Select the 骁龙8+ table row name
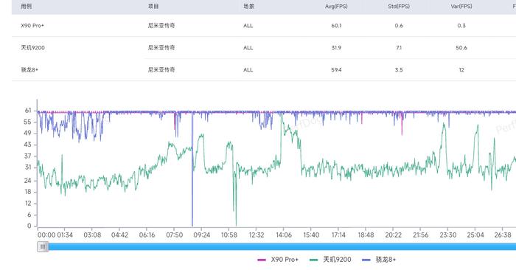Viewport: 516px width, 270px height. pos(29,70)
